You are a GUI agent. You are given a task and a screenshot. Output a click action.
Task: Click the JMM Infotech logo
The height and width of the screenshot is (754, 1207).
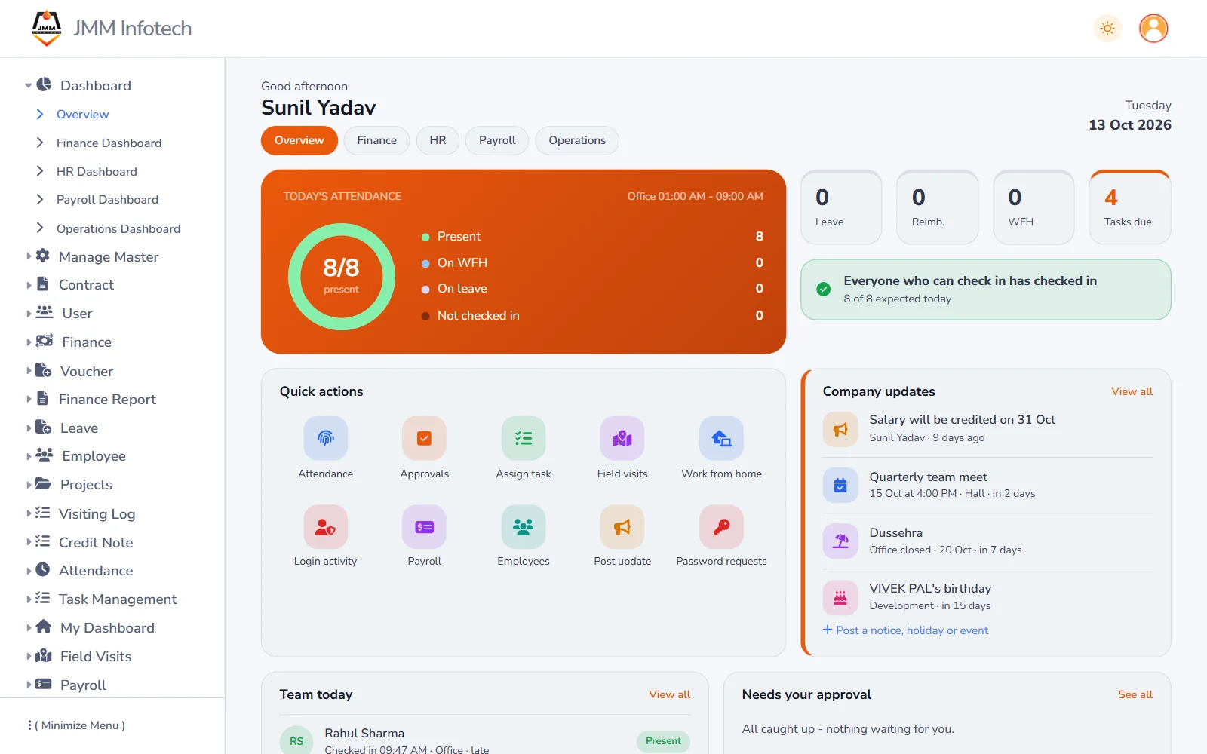coord(47,29)
